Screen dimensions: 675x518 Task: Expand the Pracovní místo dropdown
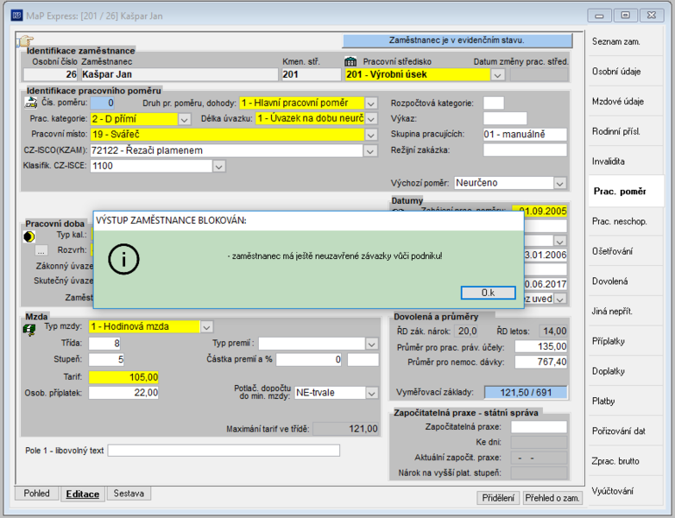tap(371, 135)
